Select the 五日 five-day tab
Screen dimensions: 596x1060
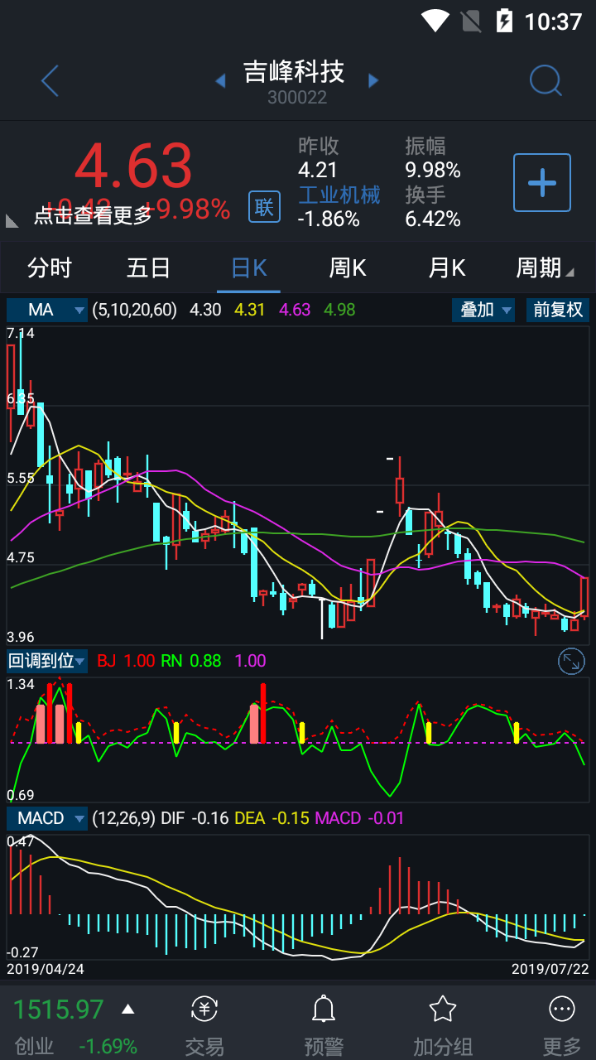tap(149, 268)
